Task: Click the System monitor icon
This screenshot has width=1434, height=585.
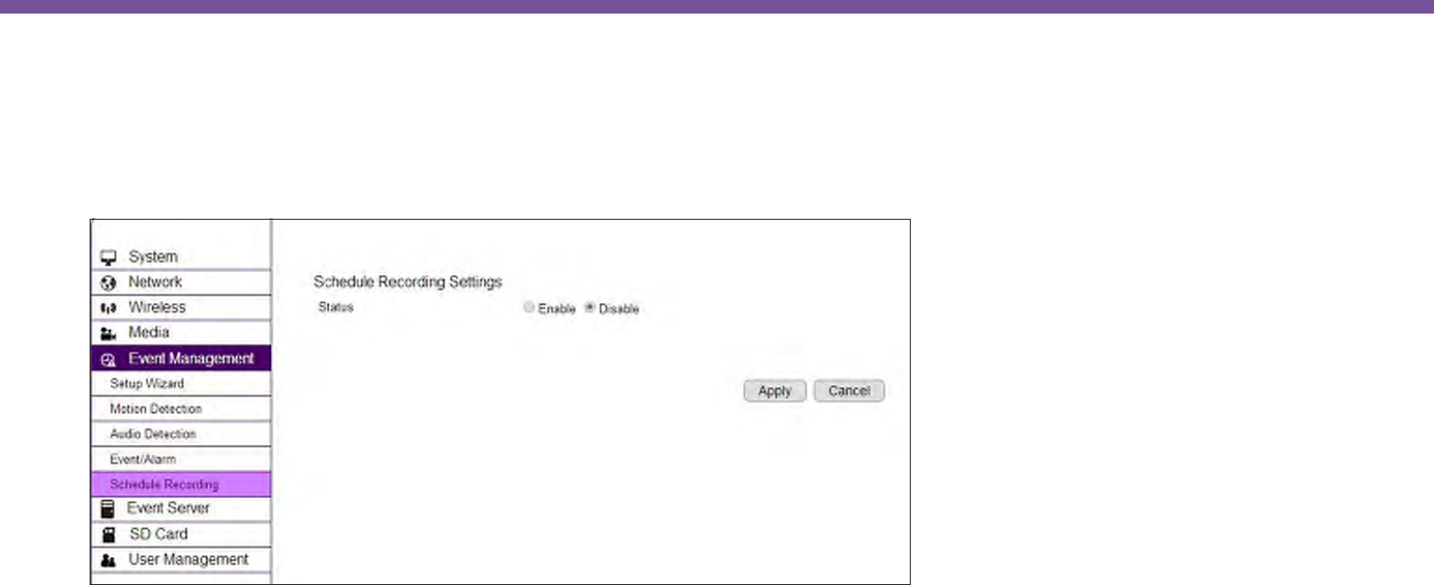Action: pyautogui.click(x=109, y=258)
